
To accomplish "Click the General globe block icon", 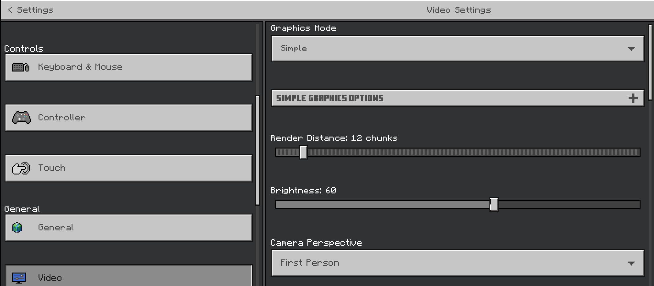I will coord(17,228).
